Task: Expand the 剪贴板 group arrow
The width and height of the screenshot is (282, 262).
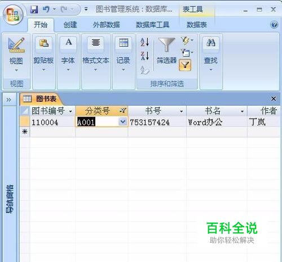Action: click(43, 70)
